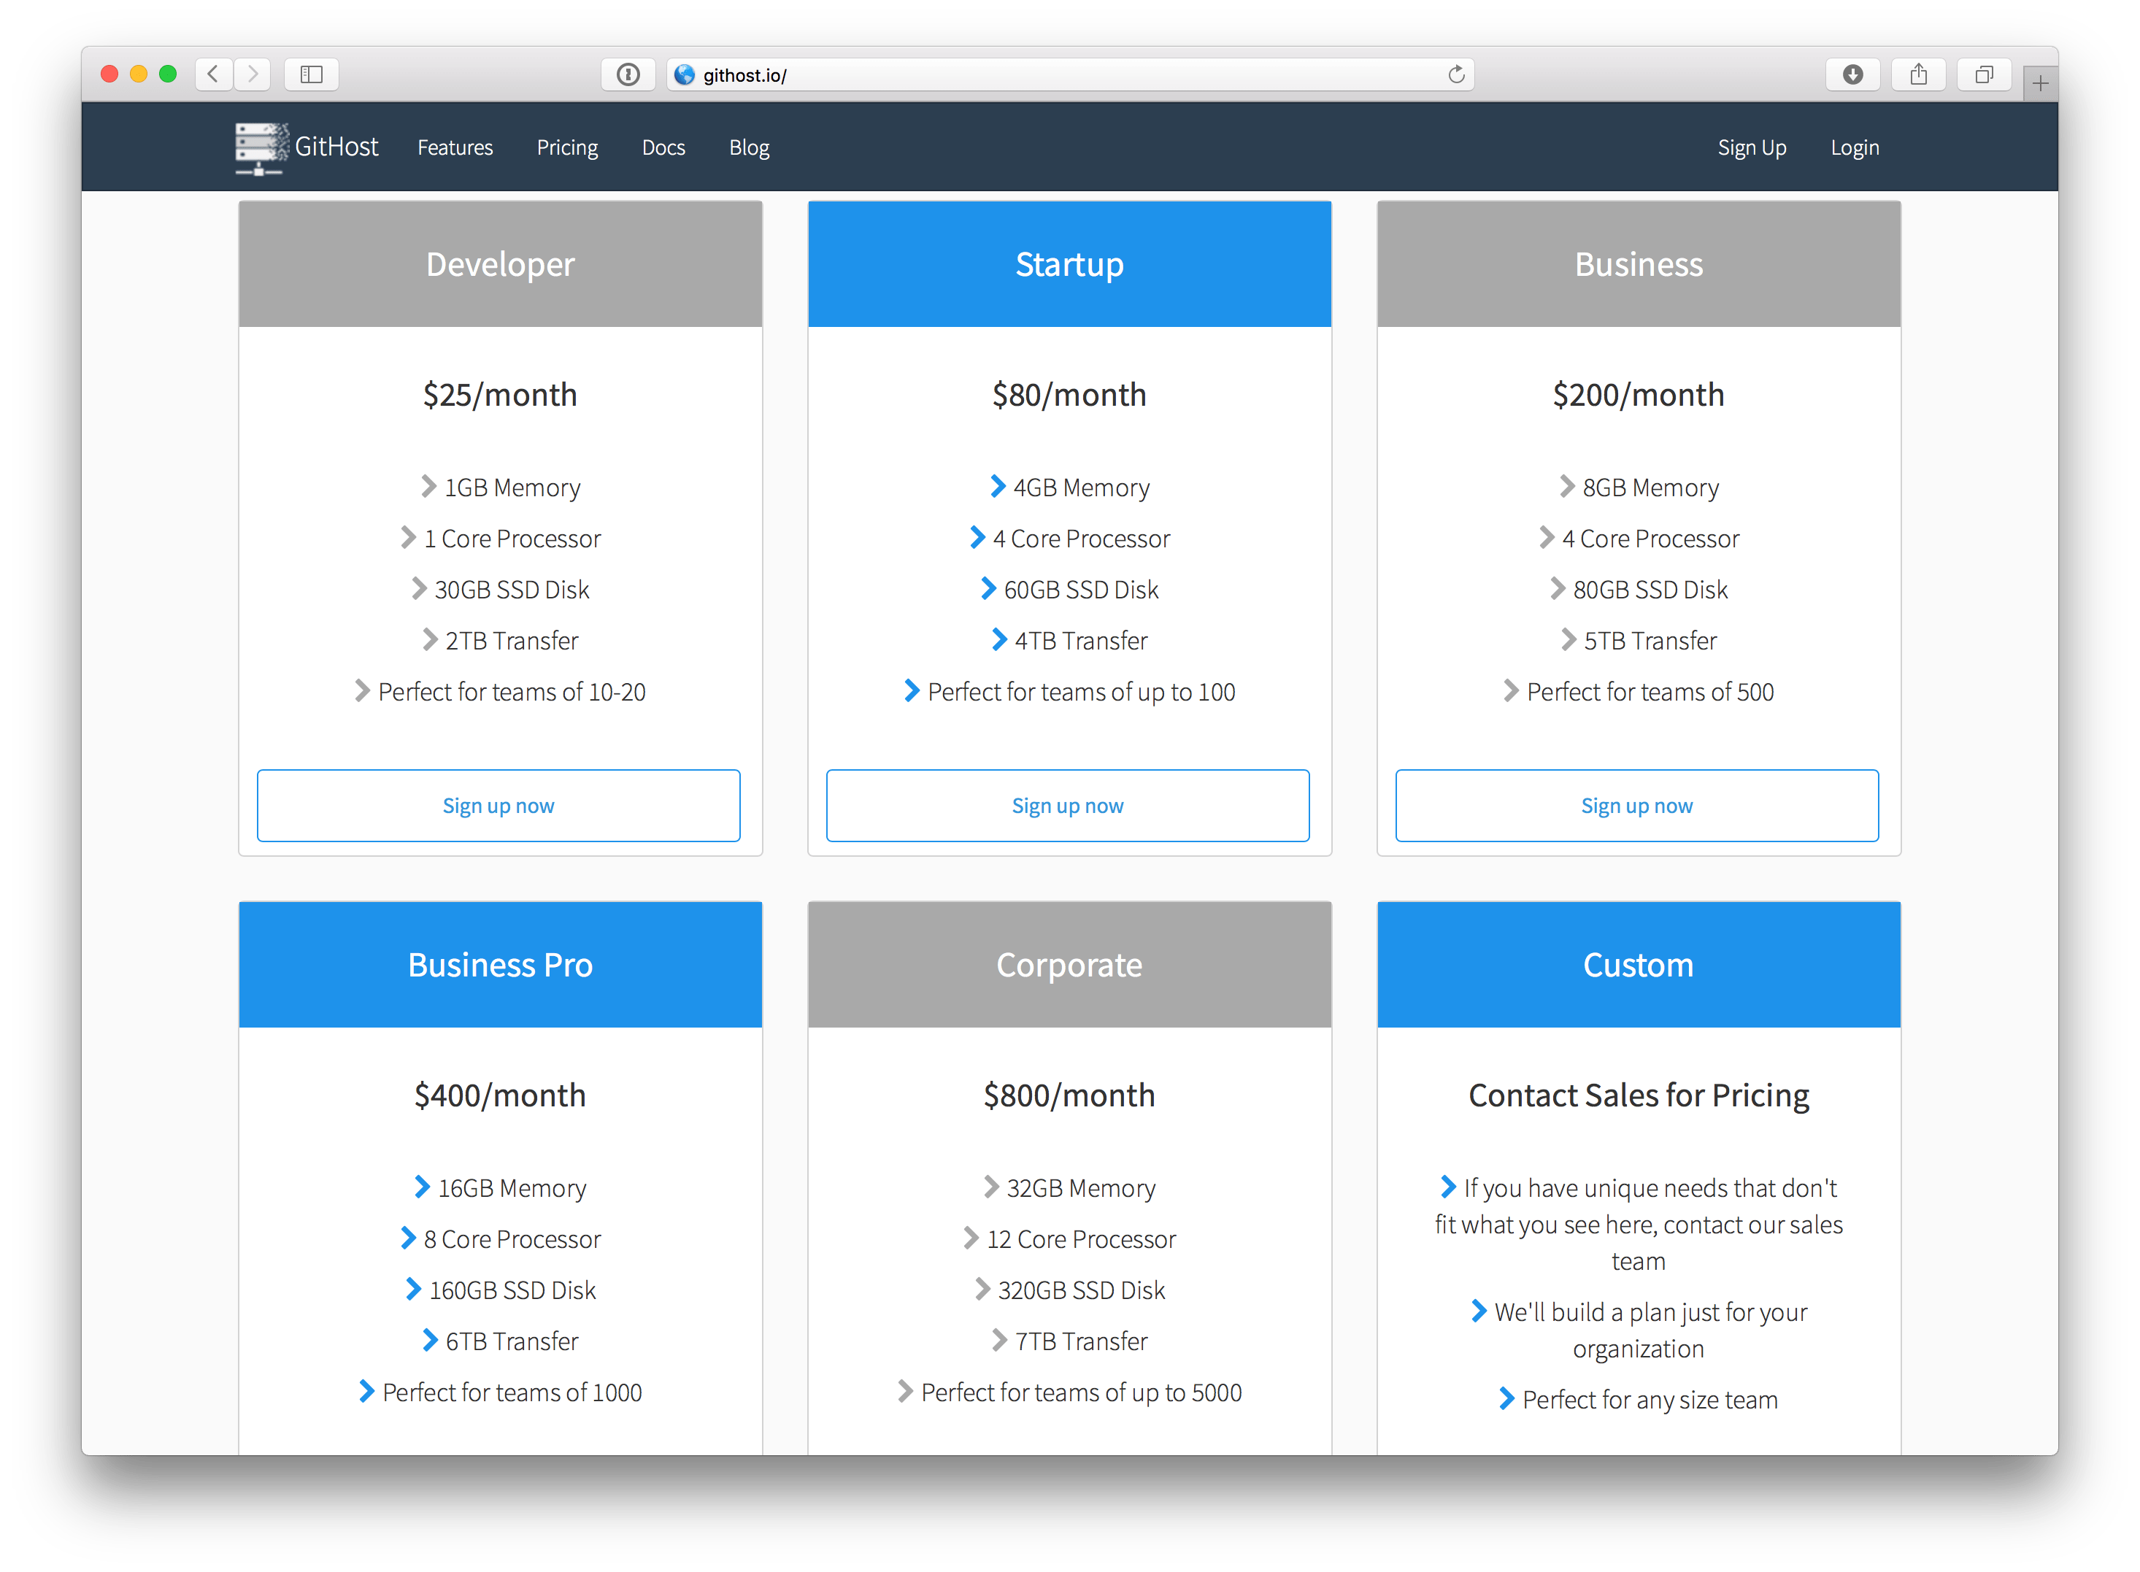The height and width of the screenshot is (1572, 2140).
Task: Click Sign Up in the navbar
Action: (x=1752, y=147)
